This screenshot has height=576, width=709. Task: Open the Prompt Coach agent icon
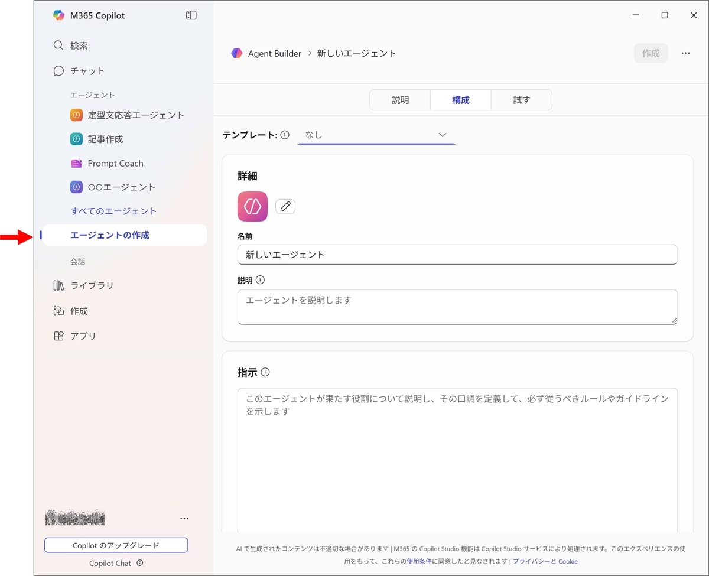coord(76,164)
